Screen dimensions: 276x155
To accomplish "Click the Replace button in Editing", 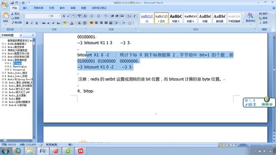I will pos(263,18).
